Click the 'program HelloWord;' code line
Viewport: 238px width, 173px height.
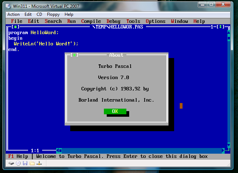point(33,33)
